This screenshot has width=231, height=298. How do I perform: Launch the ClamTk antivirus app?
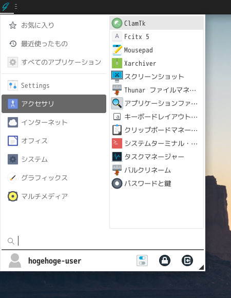coord(157,23)
